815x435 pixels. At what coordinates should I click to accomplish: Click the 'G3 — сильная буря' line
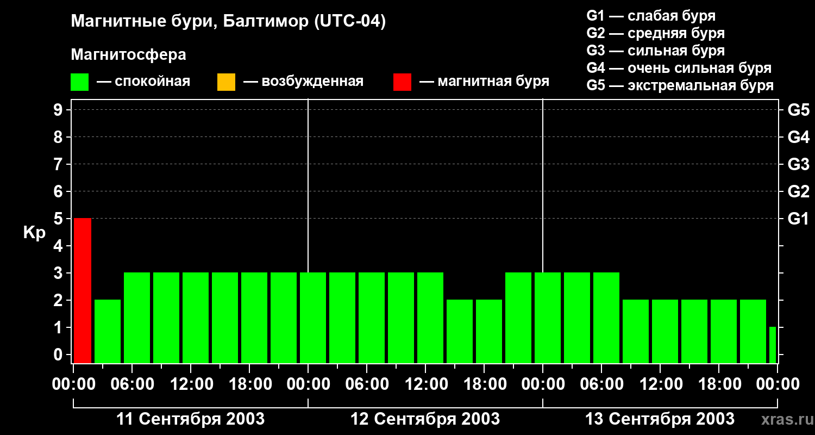coord(655,51)
